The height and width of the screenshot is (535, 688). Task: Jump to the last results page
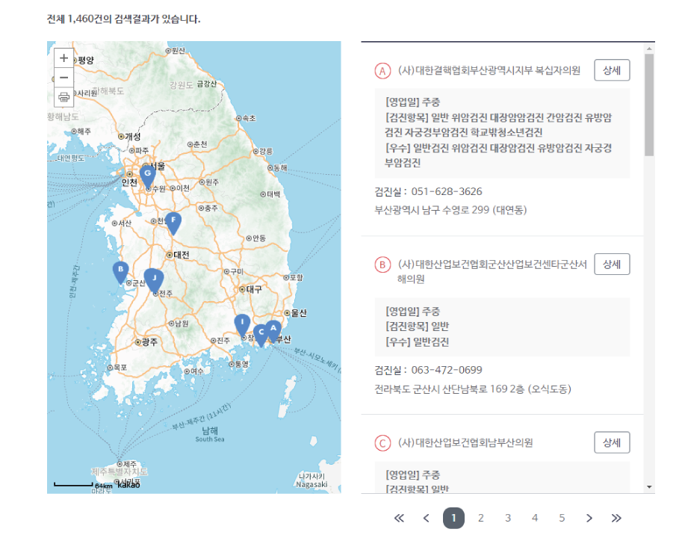(x=616, y=517)
